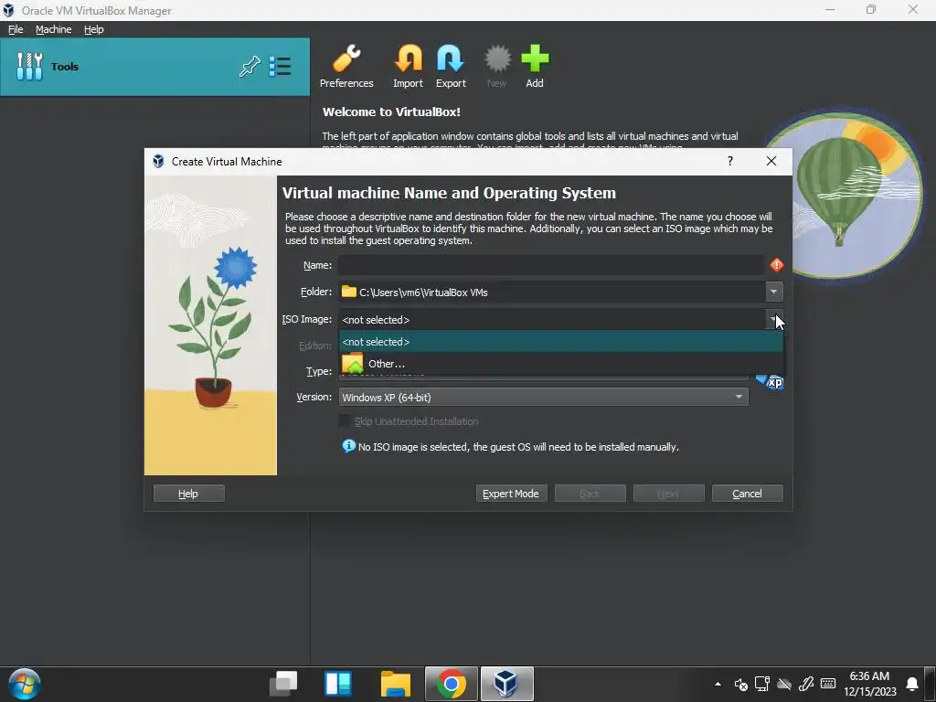The image size is (936, 702).
Task: Click the Next button
Action: coord(668,493)
